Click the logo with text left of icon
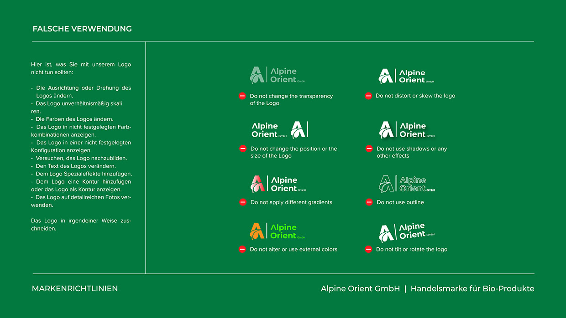566x318 pixels. [x=280, y=129]
